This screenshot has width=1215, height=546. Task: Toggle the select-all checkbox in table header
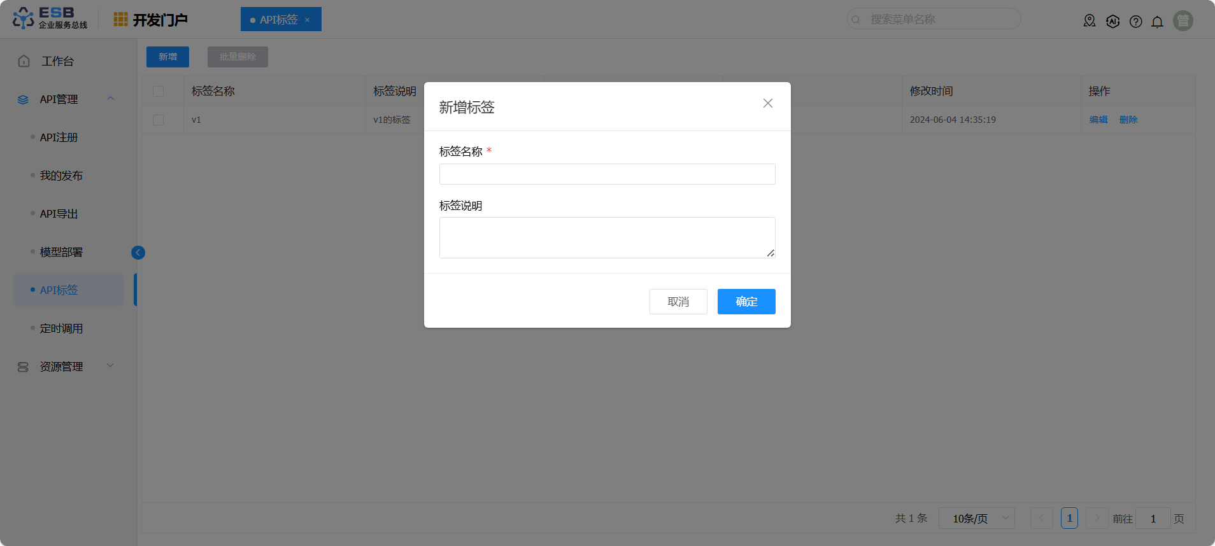(x=159, y=92)
